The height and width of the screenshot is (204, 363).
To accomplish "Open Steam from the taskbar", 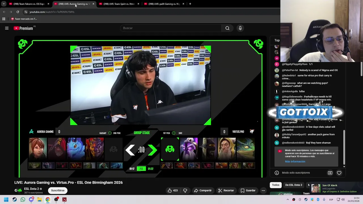I will (14, 199).
